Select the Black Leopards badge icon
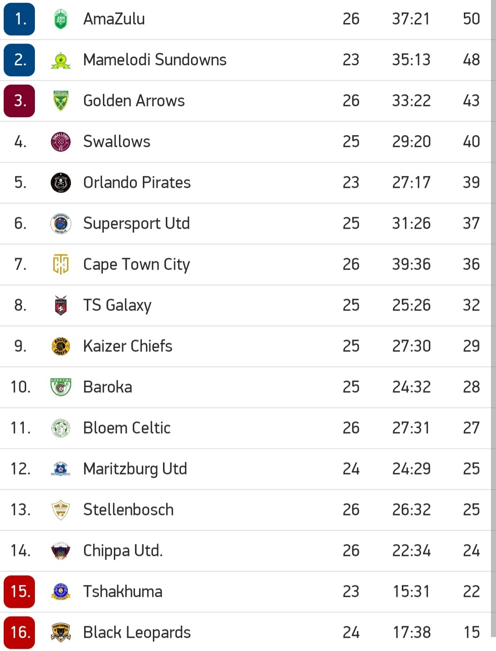Screen dimensions: 496x651 tap(61, 633)
